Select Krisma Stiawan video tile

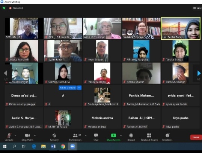click(142, 73)
